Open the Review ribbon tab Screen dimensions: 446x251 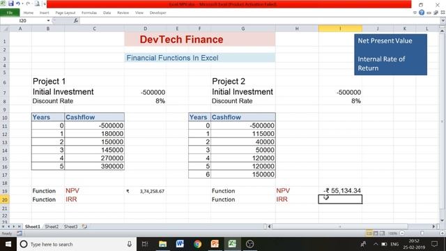coord(123,13)
